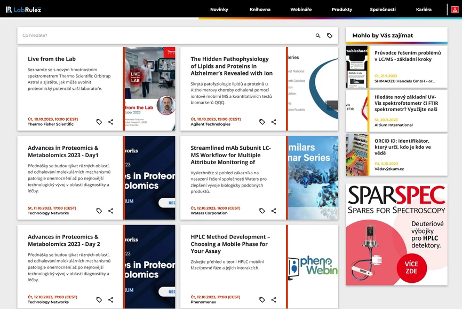This screenshot has height=309, width=462.
Task: Click tag icon on Proteomics Day1 card
Action: [x=99, y=211]
